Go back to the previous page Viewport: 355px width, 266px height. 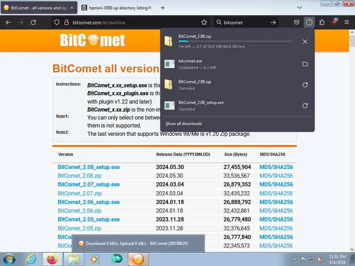(x=8, y=23)
